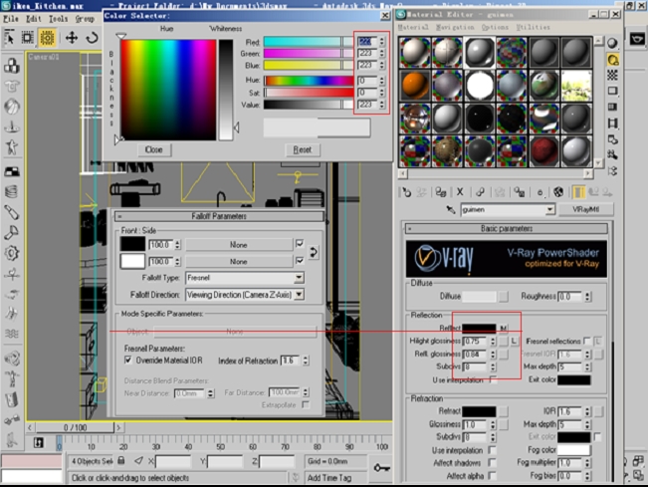Open the Tools menu
The image size is (648, 487).
tap(59, 18)
